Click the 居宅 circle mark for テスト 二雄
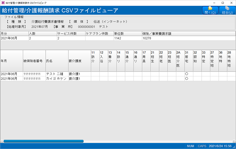The width and height of the screenshot is (236, 149). (x=187, y=74)
